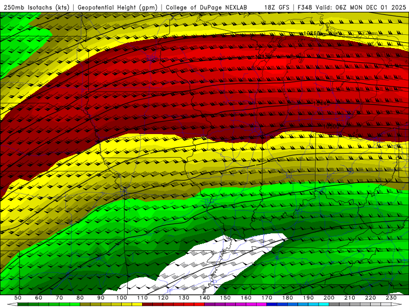Viewport: 409px width, 307px height.
Task: Select the dark blue swatch starting at 170
Action: [x=272, y=304]
